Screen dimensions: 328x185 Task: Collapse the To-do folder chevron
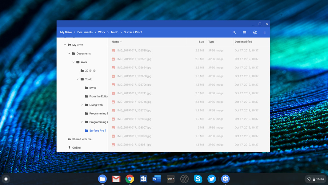tap(78, 79)
